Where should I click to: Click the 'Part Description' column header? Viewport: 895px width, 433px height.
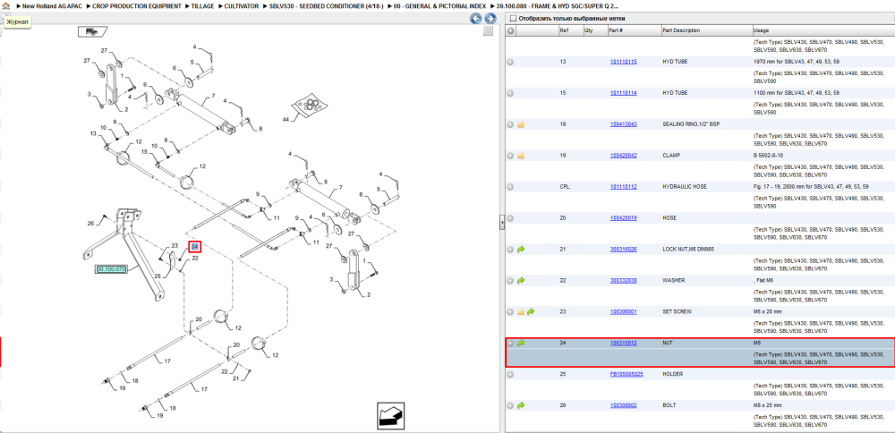point(707,30)
